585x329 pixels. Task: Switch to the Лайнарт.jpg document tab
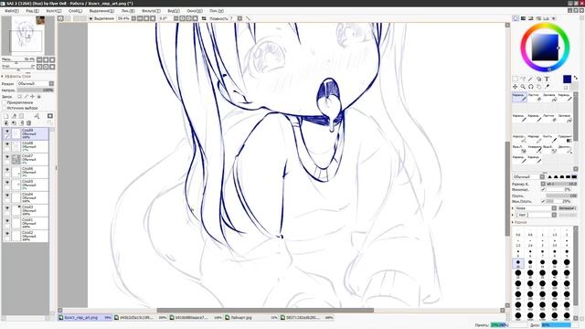251,318
